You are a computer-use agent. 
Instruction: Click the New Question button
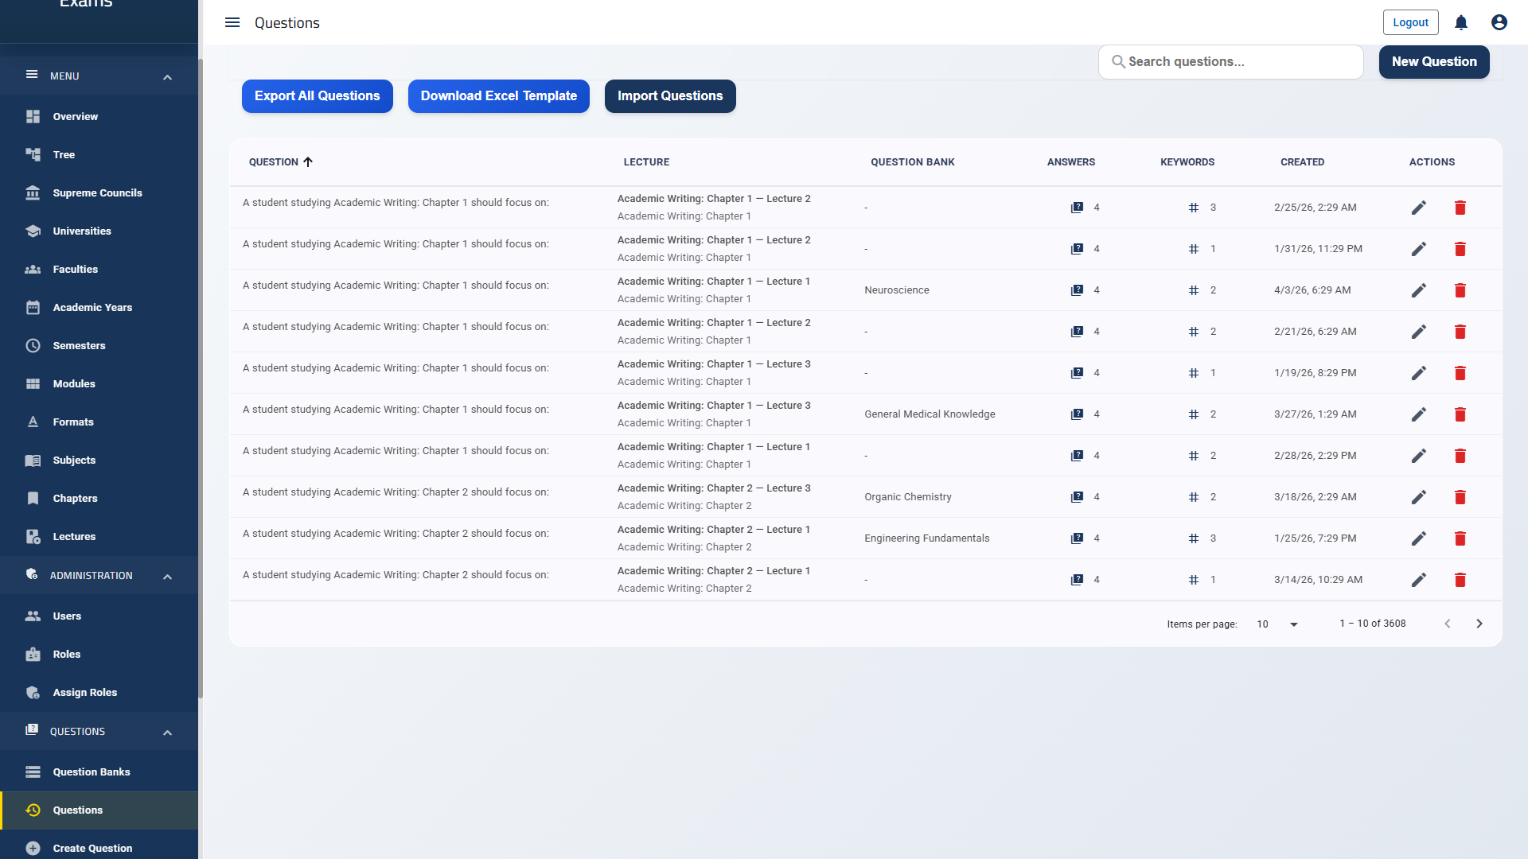click(x=1433, y=61)
